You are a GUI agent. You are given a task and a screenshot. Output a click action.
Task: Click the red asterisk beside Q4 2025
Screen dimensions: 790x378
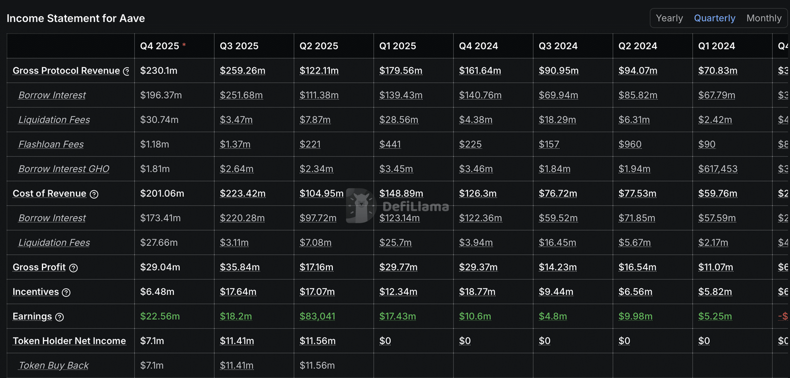pos(184,45)
